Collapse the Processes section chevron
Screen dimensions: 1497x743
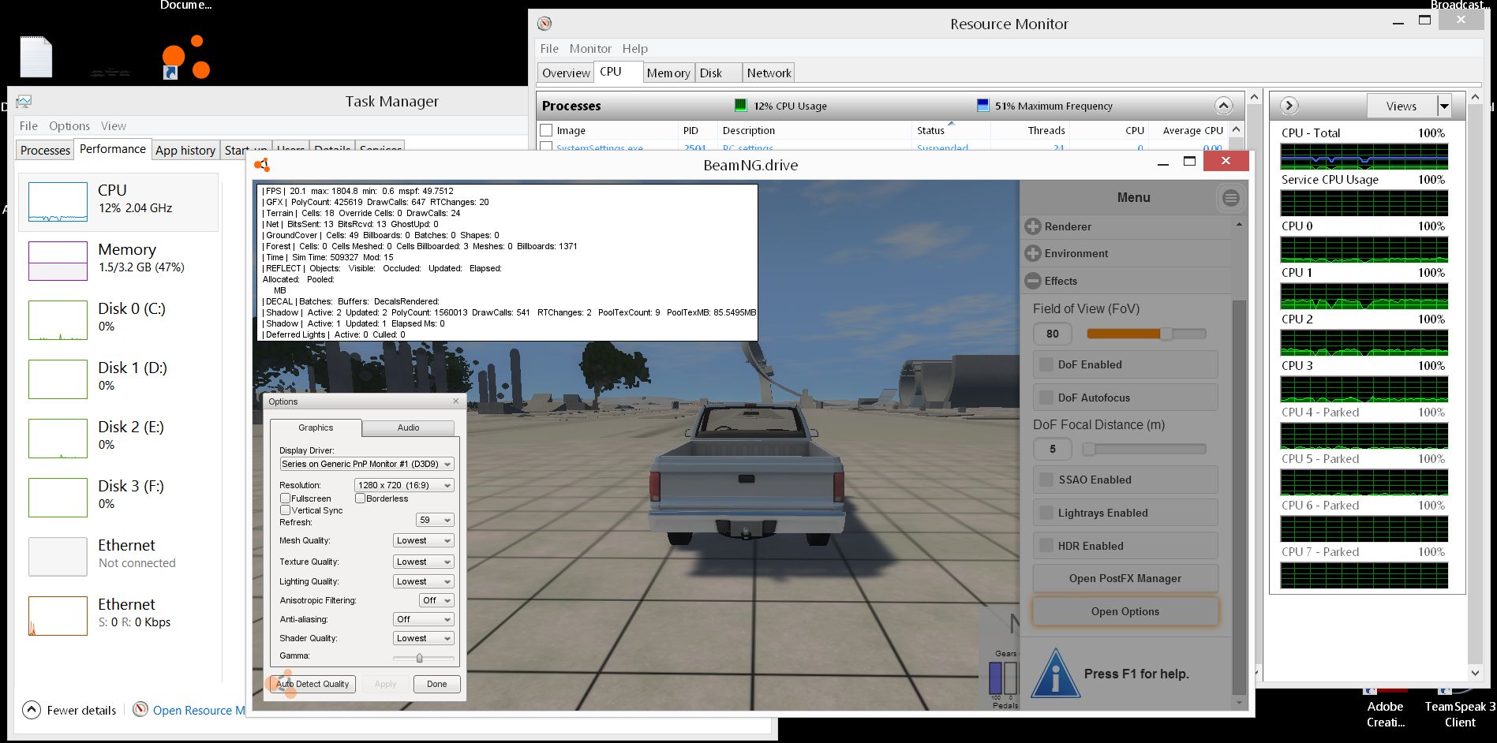click(x=1223, y=106)
